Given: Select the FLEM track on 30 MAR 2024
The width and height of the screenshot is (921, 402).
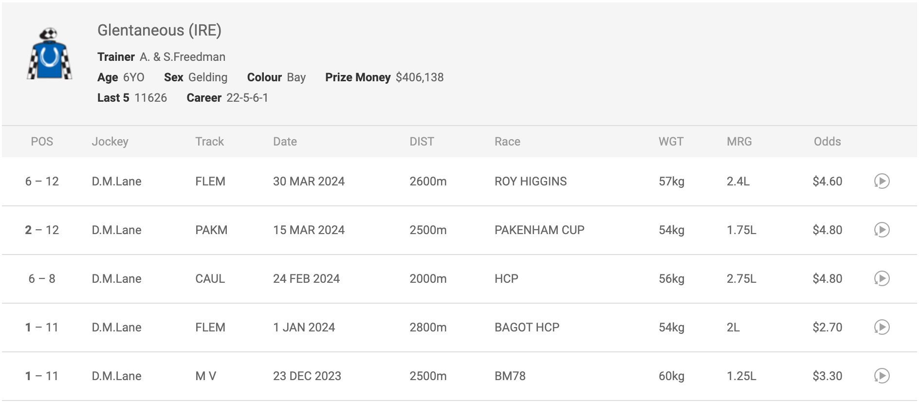Looking at the screenshot, I should [x=210, y=181].
